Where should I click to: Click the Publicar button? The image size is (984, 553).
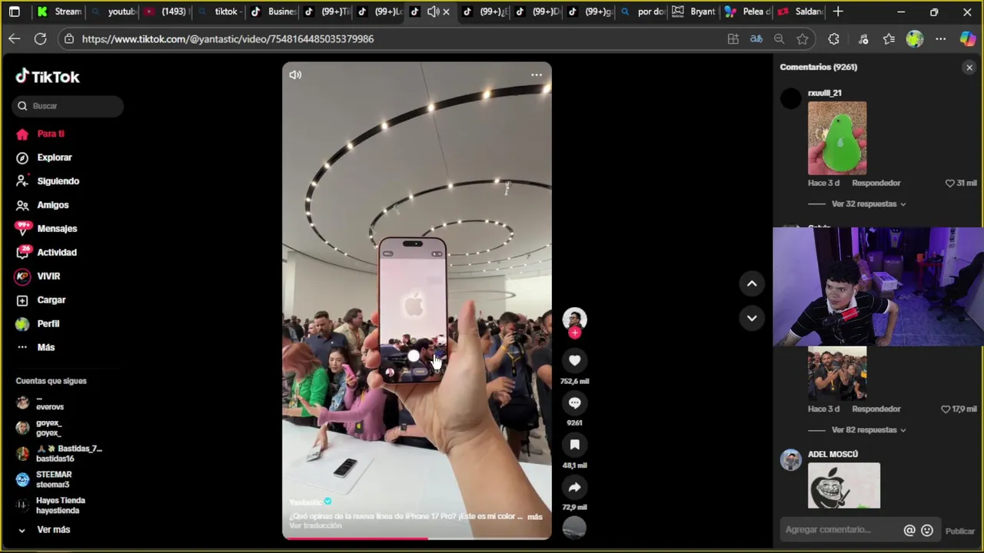tap(960, 531)
